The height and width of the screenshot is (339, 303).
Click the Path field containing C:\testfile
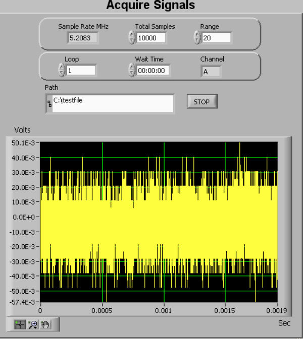[x=113, y=104]
